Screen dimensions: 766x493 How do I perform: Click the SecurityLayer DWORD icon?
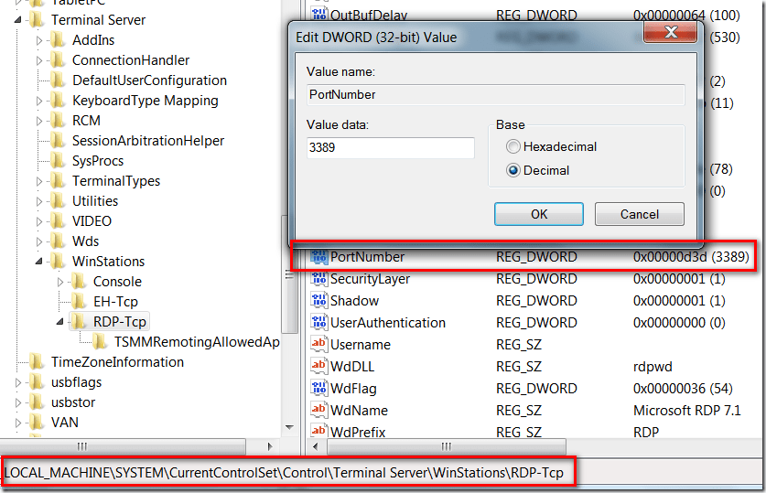[x=319, y=279]
